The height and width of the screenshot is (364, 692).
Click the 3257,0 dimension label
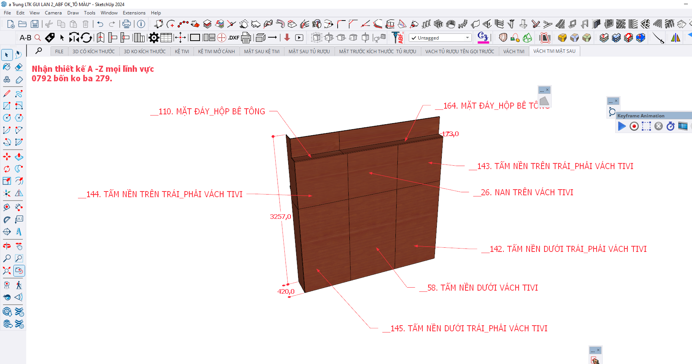[x=280, y=217]
